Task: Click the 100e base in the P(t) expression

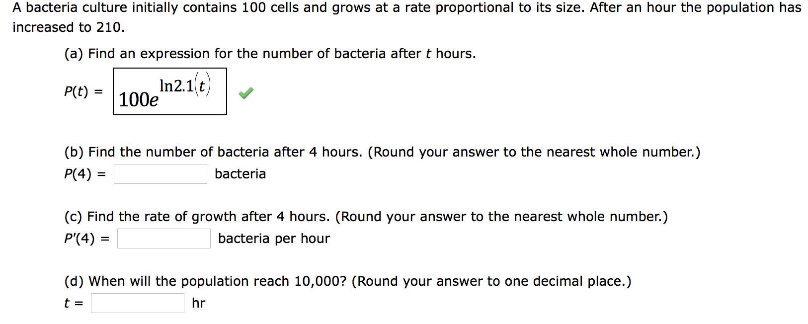Action: point(139,100)
